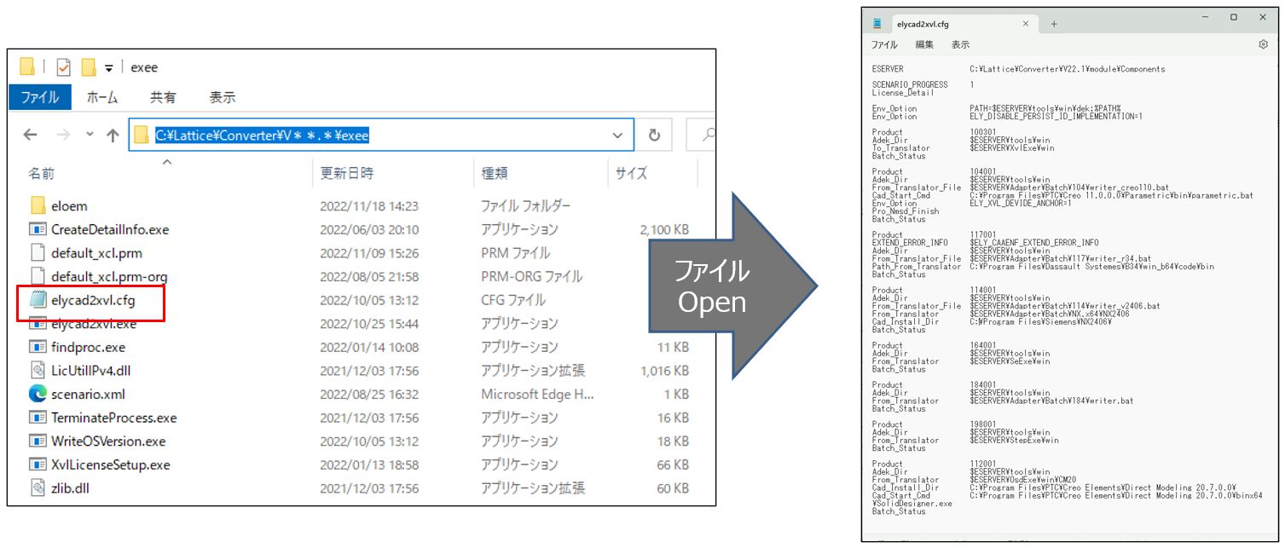Image resolution: width=1285 pixels, height=548 pixels.
Task: Select the zlib.dll file icon
Action: click(x=38, y=488)
